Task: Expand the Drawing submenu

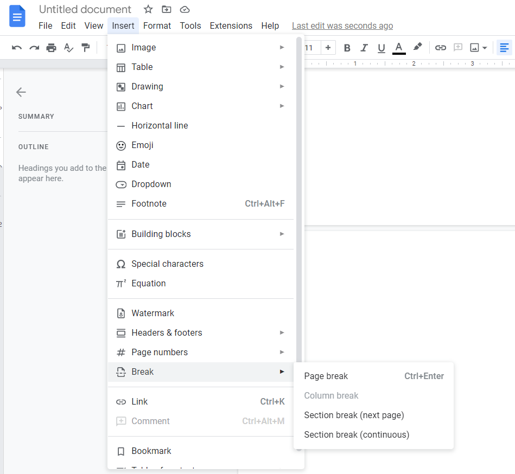Action: [x=201, y=87]
